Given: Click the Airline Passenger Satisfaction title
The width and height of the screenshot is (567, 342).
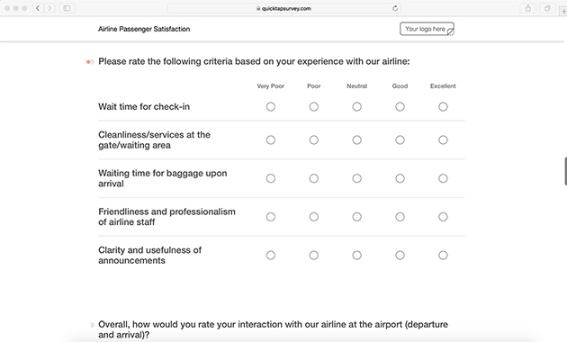Looking at the screenshot, I should [144, 29].
